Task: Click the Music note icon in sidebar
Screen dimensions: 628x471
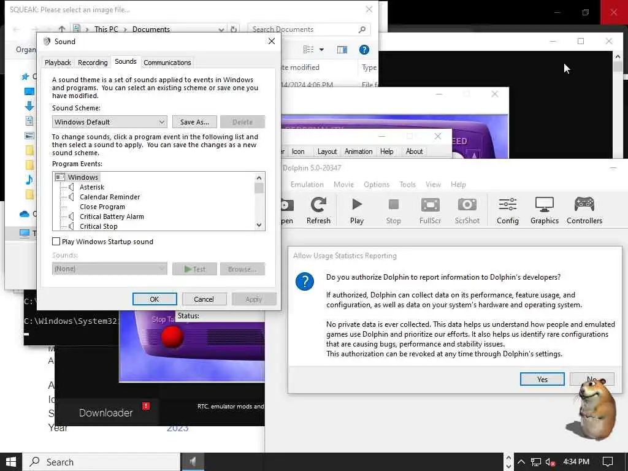Action: [29, 180]
